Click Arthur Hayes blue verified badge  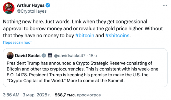pyautogui.click(x=48, y=5)
